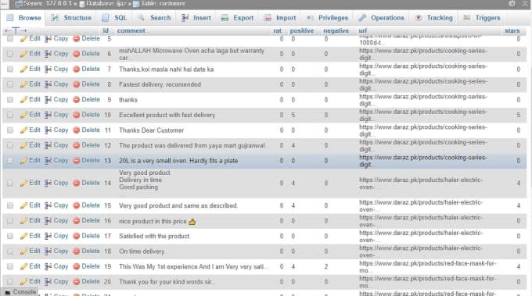Open the Operations tab

coord(381,18)
